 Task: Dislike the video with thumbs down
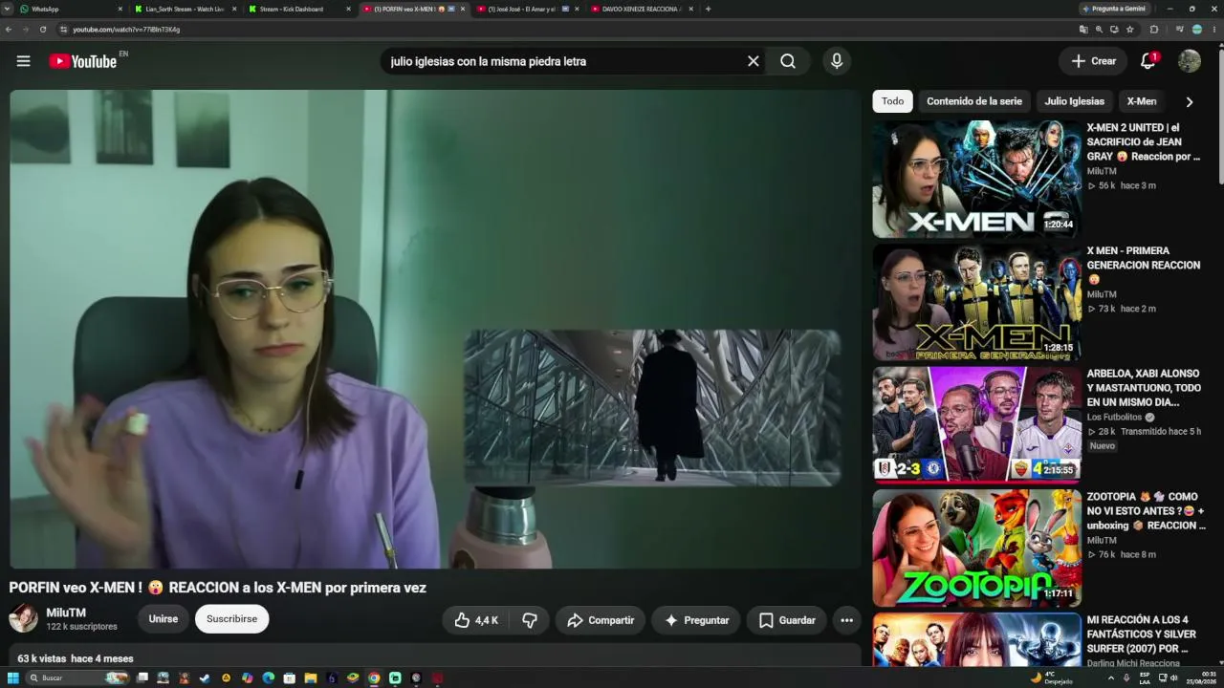coord(530,620)
